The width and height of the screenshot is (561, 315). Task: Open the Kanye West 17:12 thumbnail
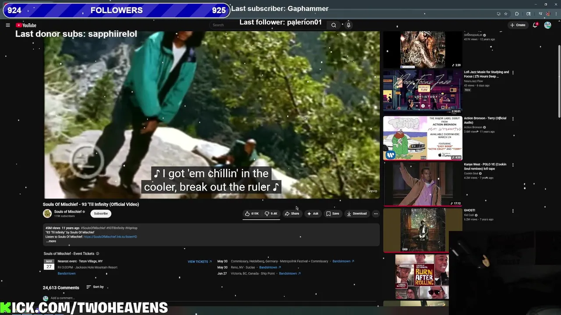coord(423,184)
